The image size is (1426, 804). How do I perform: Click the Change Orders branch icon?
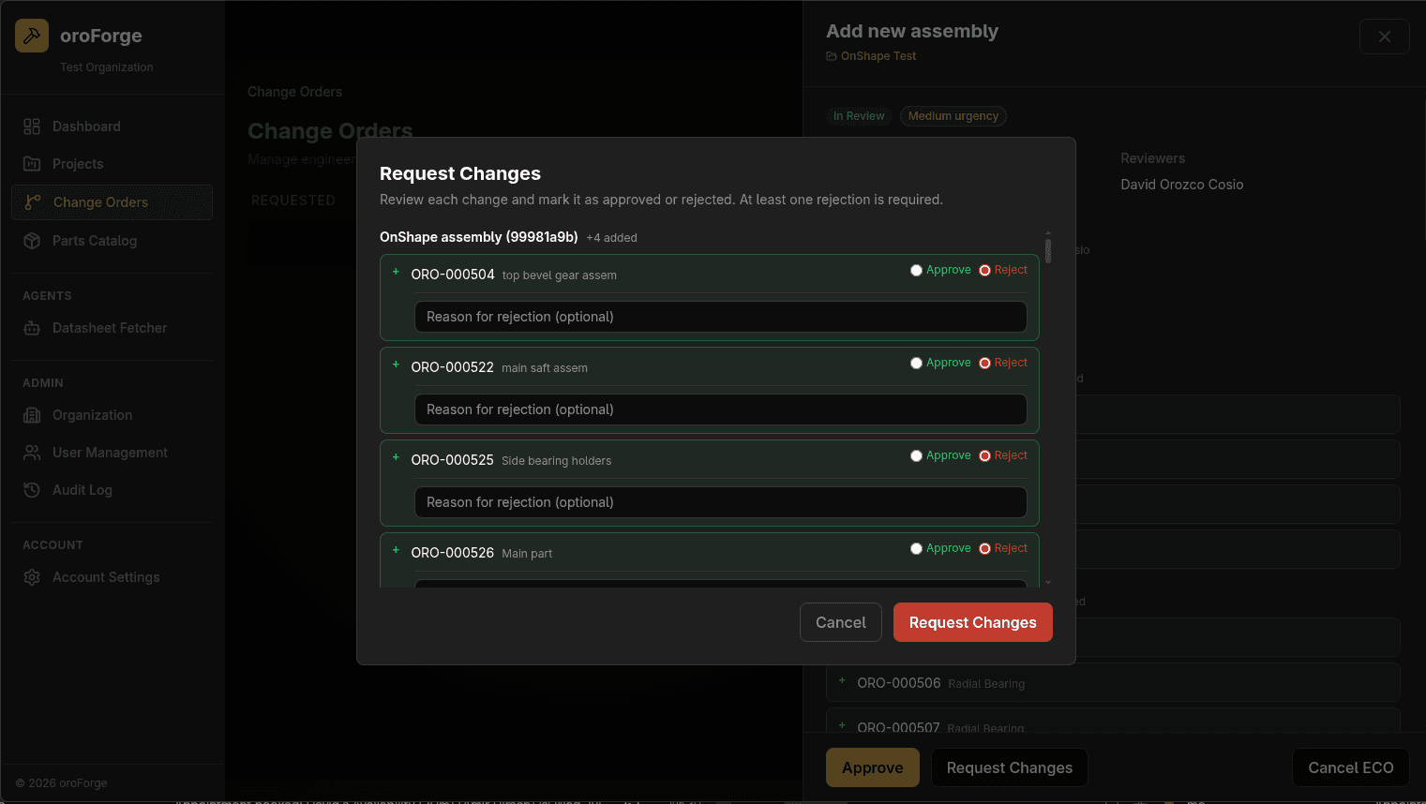click(33, 202)
